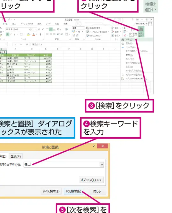Click the binoculars Find & Select icon
The width and height of the screenshot is (172, 213).
(x=141, y=29)
